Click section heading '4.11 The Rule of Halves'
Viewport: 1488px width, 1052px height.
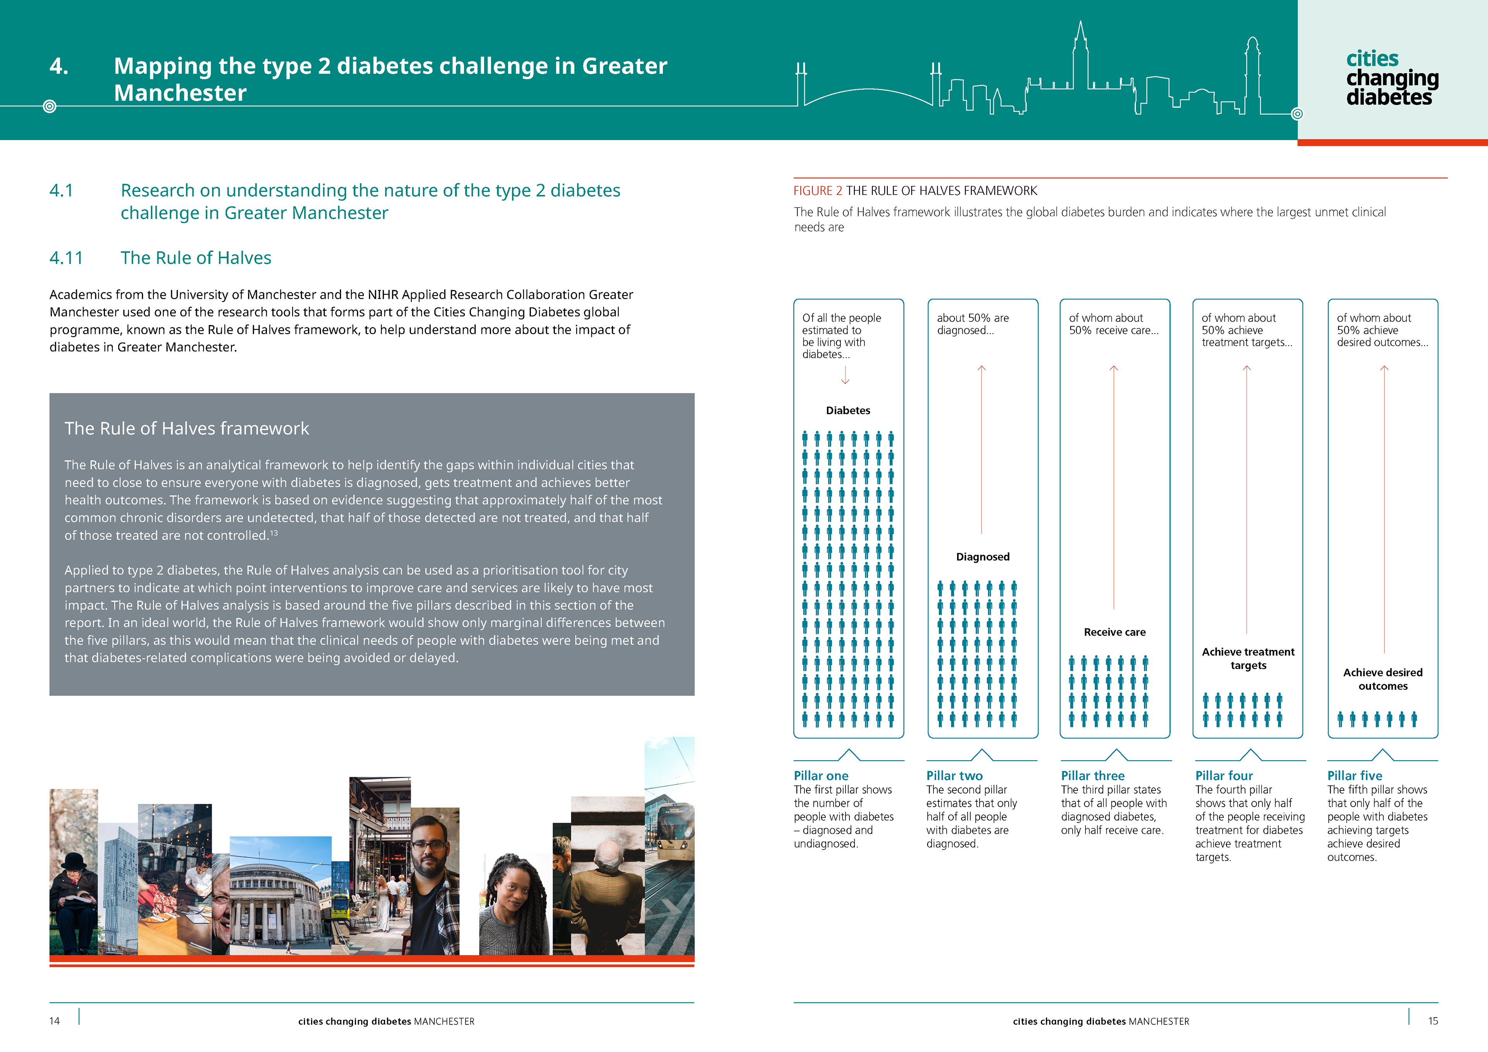(160, 258)
